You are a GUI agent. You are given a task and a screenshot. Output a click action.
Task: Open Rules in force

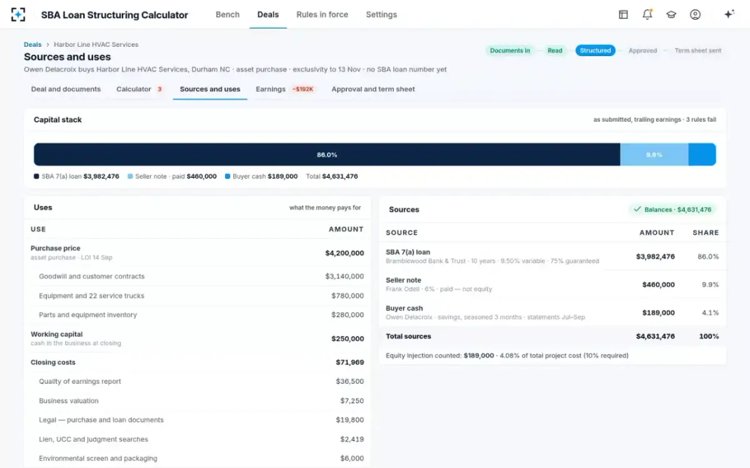click(322, 14)
